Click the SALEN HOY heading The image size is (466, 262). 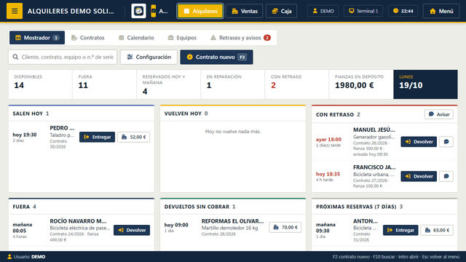[28, 114]
